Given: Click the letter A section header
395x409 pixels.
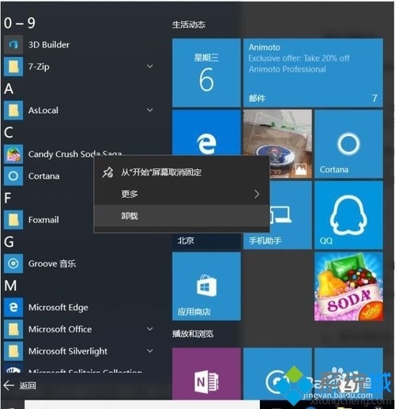Looking at the screenshot, I should point(9,89).
